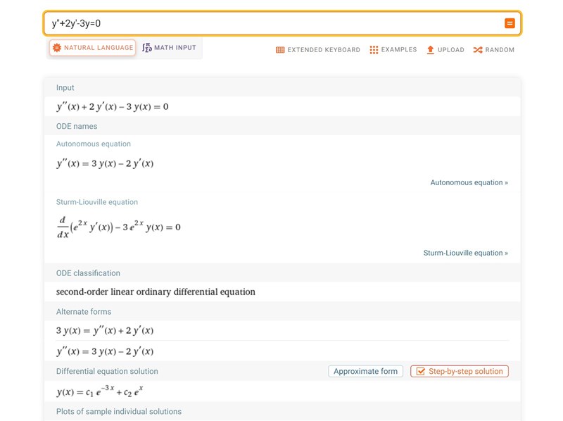The image size is (563, 421).
Task: Open the Step-by-step solution
Action: click(x=459, y=371)
